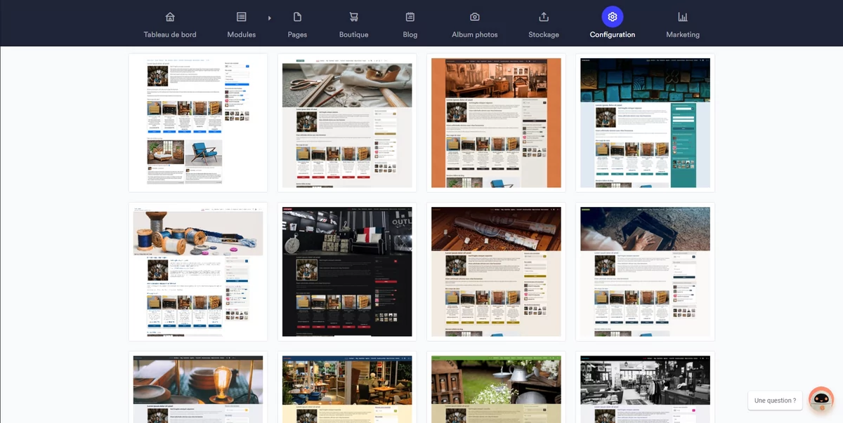Screen dimensions: 843x423
Task: Click the chatbot robot avatar icon
Action: (821, 399)
